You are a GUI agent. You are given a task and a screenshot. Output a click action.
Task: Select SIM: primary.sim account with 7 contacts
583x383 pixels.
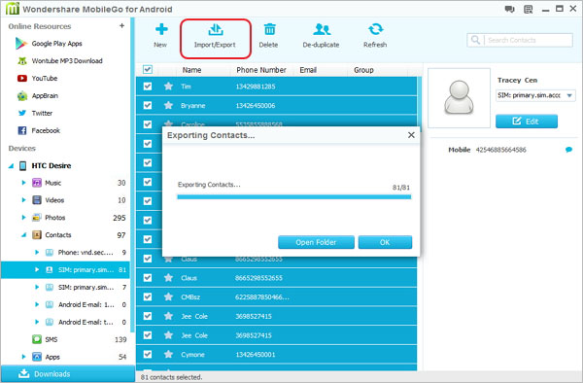click(86, 288)
